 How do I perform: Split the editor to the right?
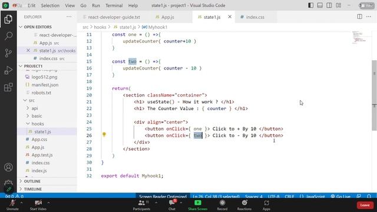pyautogui.click(x=359, y=16)
